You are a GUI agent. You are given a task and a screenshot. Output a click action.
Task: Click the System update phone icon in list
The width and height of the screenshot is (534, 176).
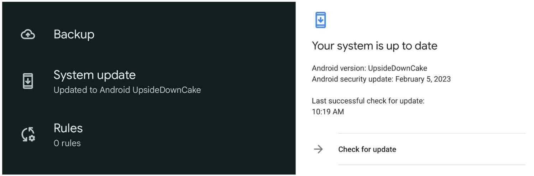tap(28, 81)
